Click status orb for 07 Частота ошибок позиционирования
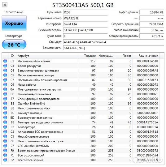Screen dimensions: 166x167 coord(5,80)
